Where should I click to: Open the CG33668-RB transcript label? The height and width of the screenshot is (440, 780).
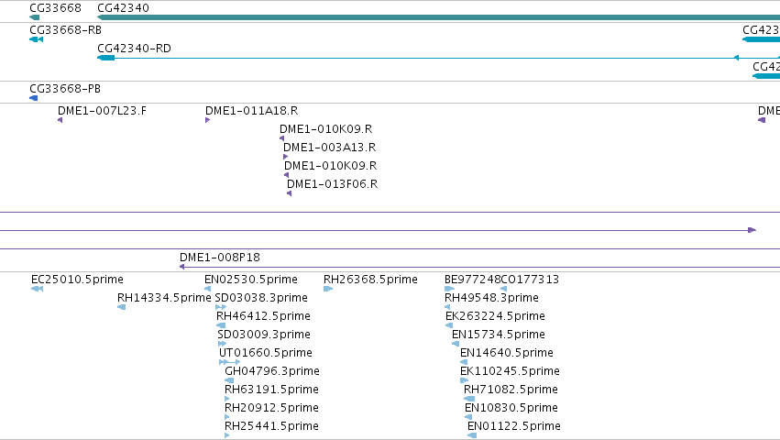[x=65, y=30]
